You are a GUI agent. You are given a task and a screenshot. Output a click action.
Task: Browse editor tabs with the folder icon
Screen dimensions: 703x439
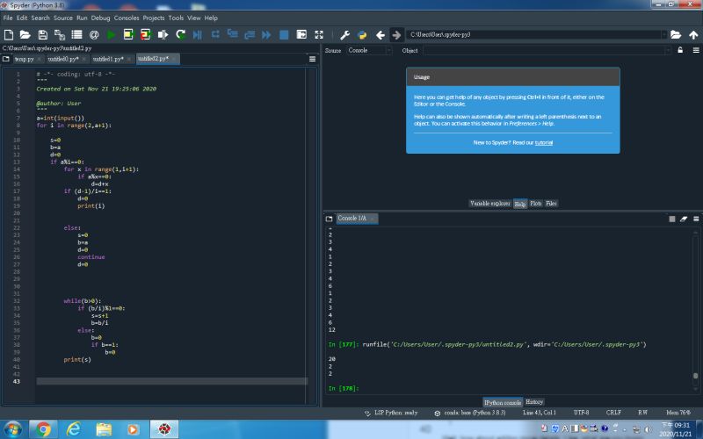(6, 59)
